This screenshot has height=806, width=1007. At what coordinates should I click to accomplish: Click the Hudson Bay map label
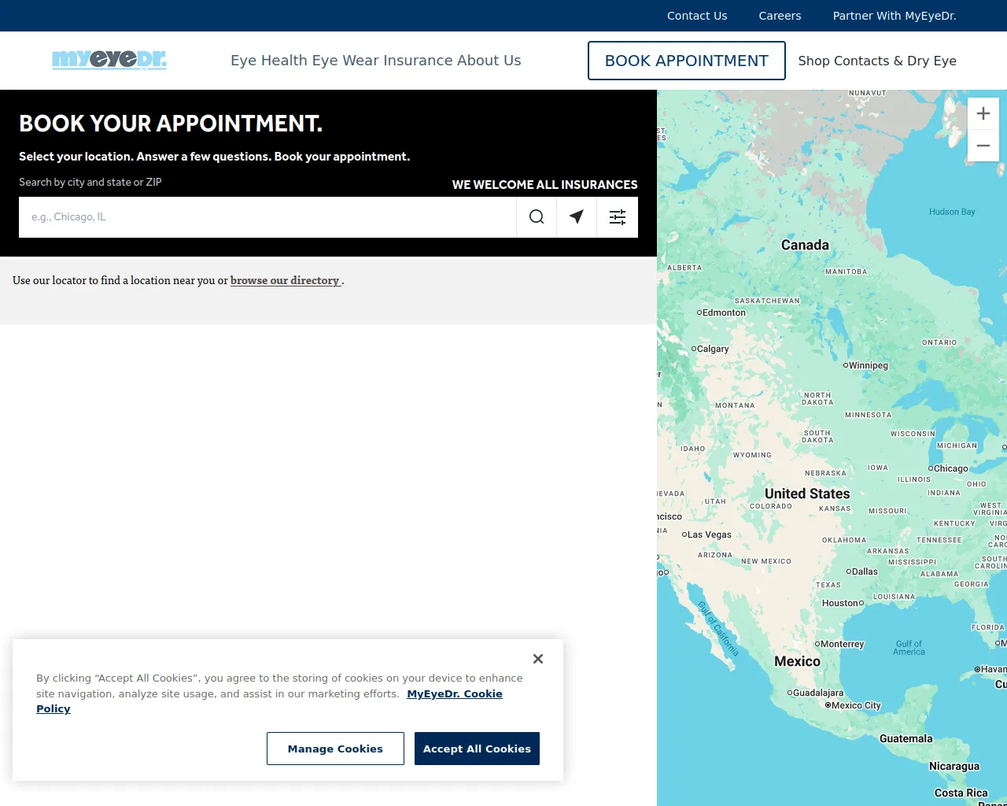952,212
